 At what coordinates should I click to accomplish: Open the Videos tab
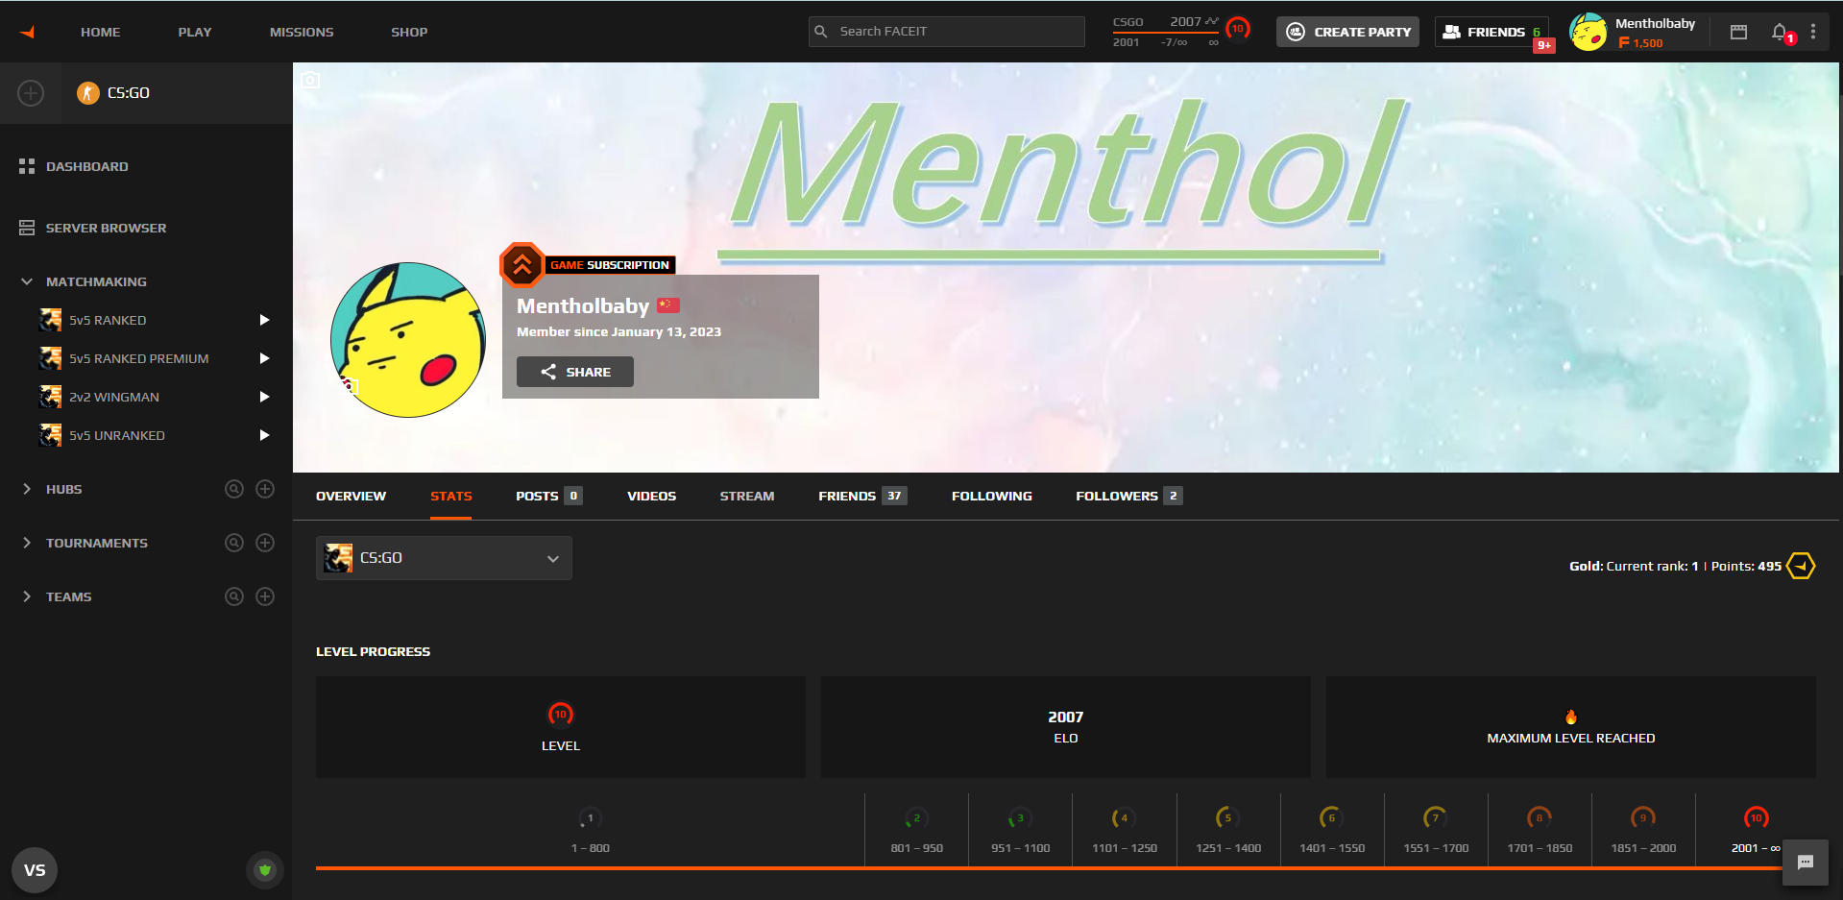651,496
